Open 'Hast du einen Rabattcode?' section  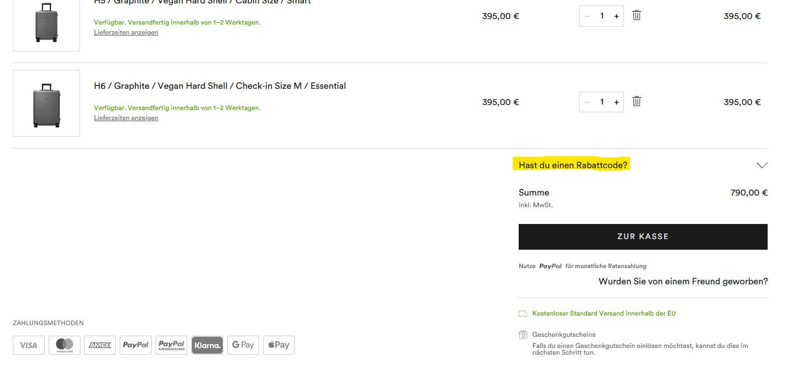coord(573,165)
